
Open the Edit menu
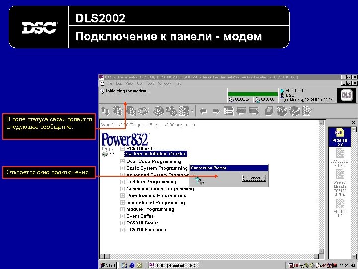(x=119, y=84)
